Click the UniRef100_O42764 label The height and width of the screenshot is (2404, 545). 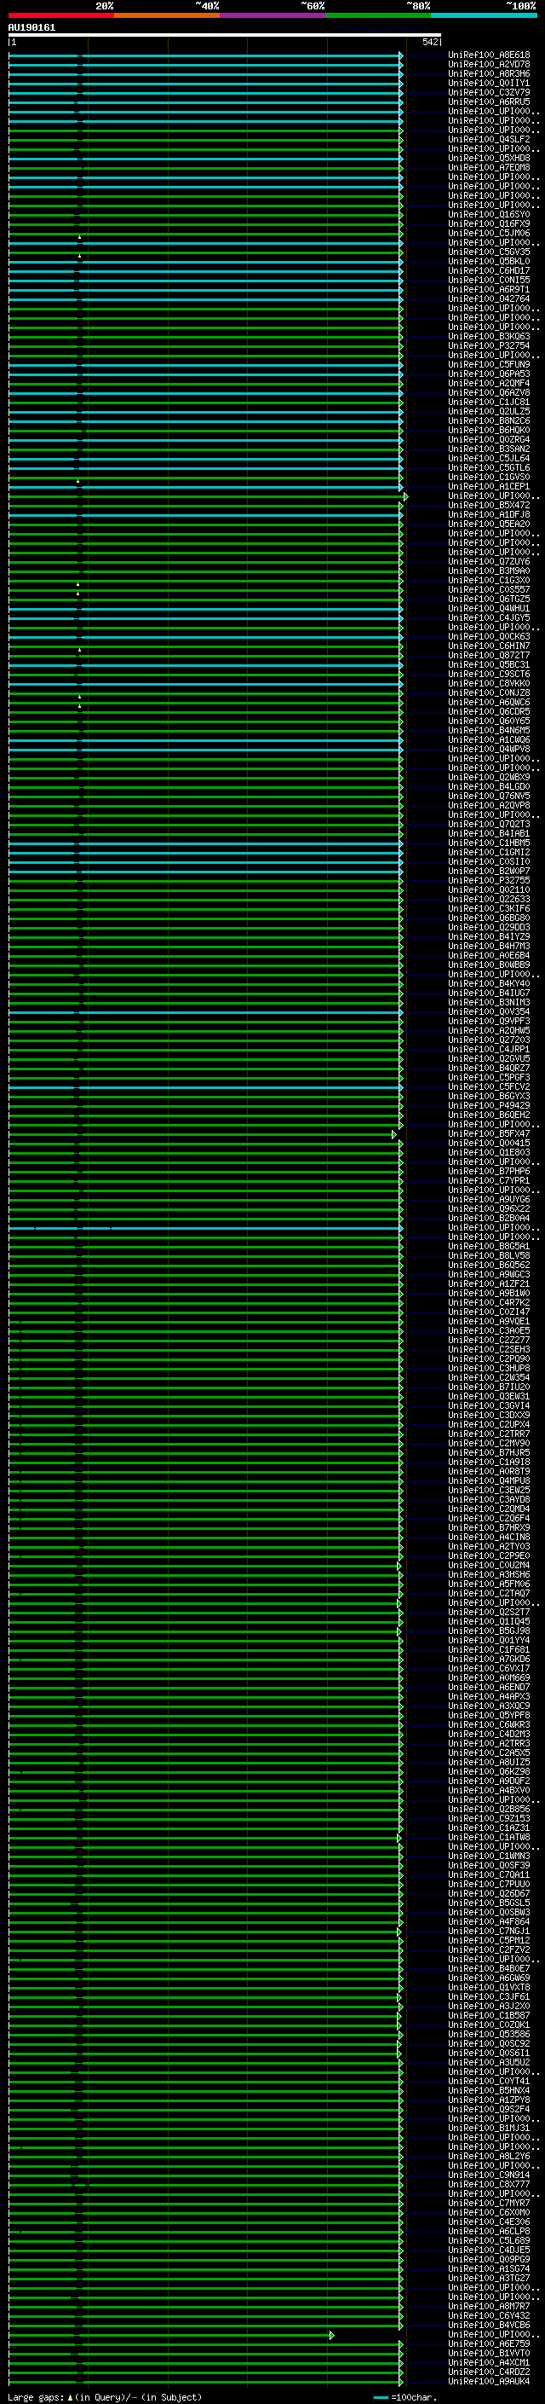coord(489,298)
